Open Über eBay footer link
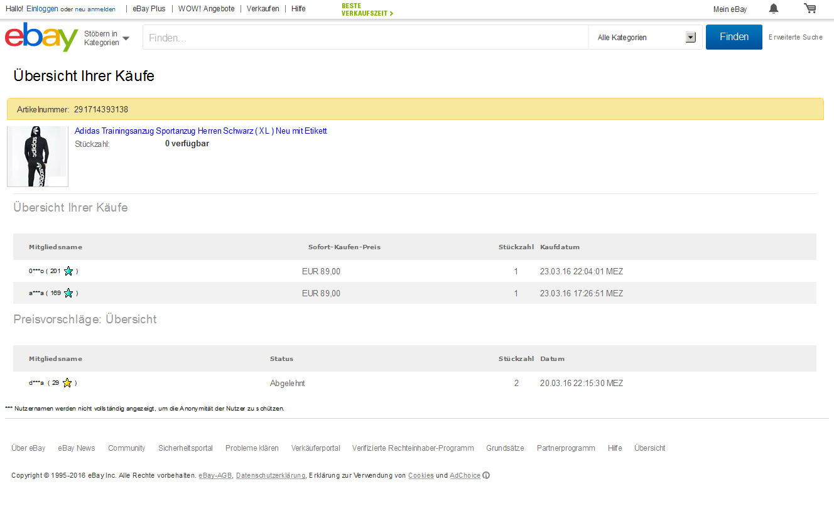This screenshot has height=511, width=834. 28,448
